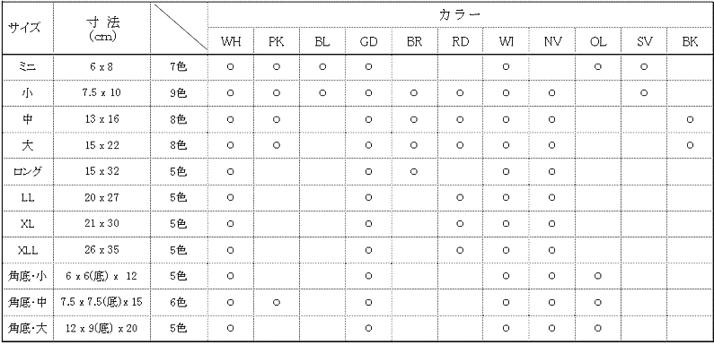Click the ロング size row label
This screenshot has width=714, height=345.
[27, 172]
